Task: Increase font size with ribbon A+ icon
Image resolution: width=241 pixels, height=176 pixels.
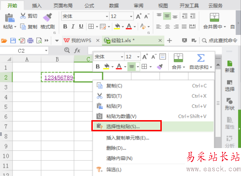Action: click(138, 16)
